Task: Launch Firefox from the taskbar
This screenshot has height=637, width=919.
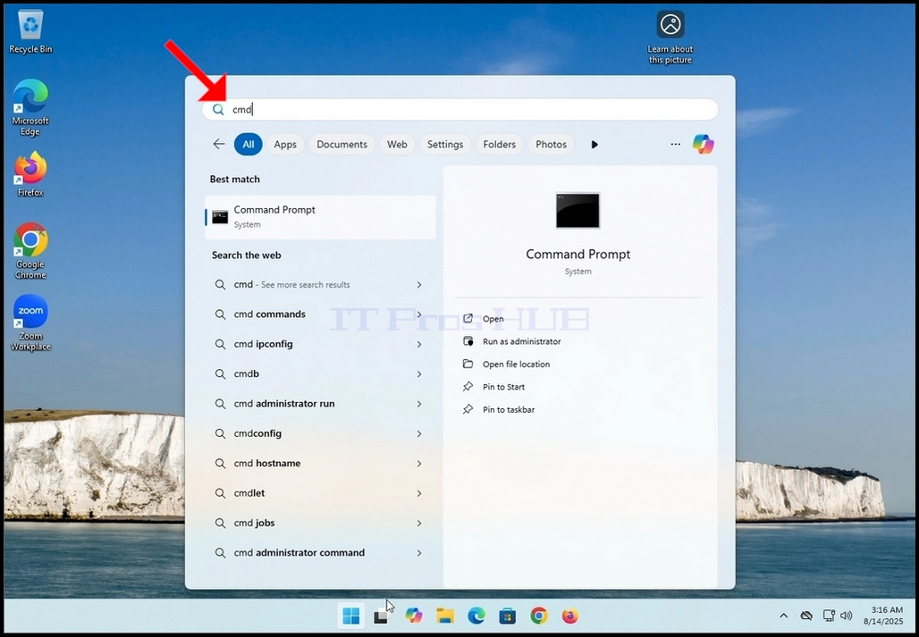Action: 569,616
